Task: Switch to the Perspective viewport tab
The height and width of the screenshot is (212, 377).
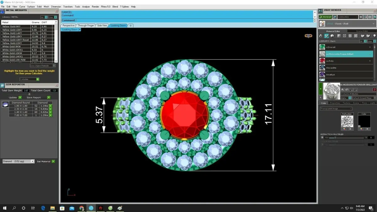Action: [68, 25]
